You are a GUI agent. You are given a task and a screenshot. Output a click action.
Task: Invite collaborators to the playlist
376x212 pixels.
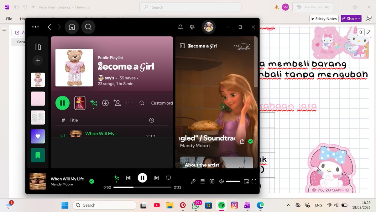117,103
